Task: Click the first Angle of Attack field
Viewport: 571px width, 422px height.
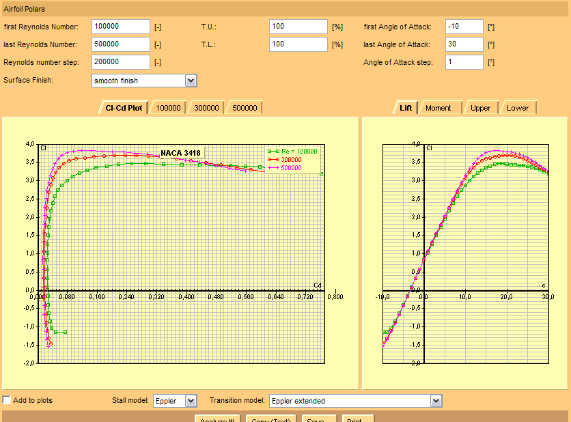Action: coord(464,27)
